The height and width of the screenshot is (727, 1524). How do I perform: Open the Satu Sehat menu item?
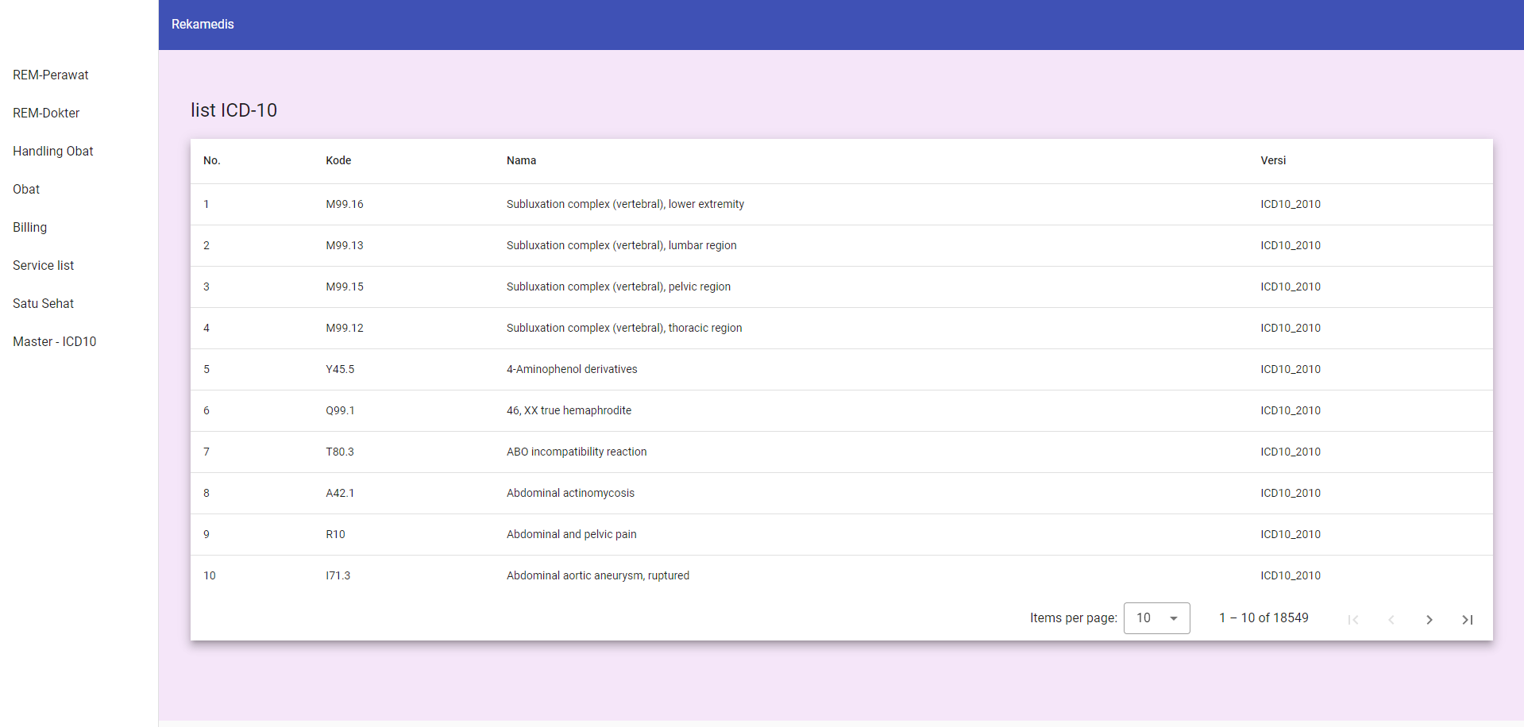(44, 304)
